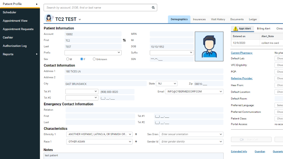The width and height of the screenshot is (283, 159).
Task: Open the Extended Info link
Action: [x=239, y=151]
